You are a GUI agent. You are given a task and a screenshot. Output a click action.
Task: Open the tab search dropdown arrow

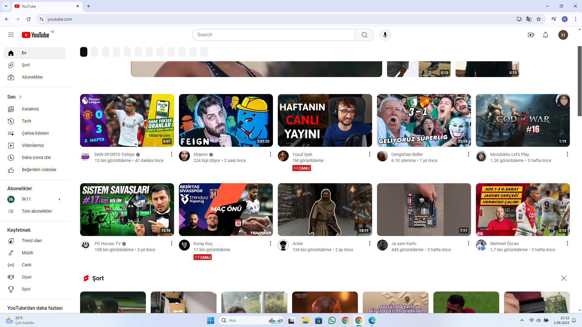point(6,6)
